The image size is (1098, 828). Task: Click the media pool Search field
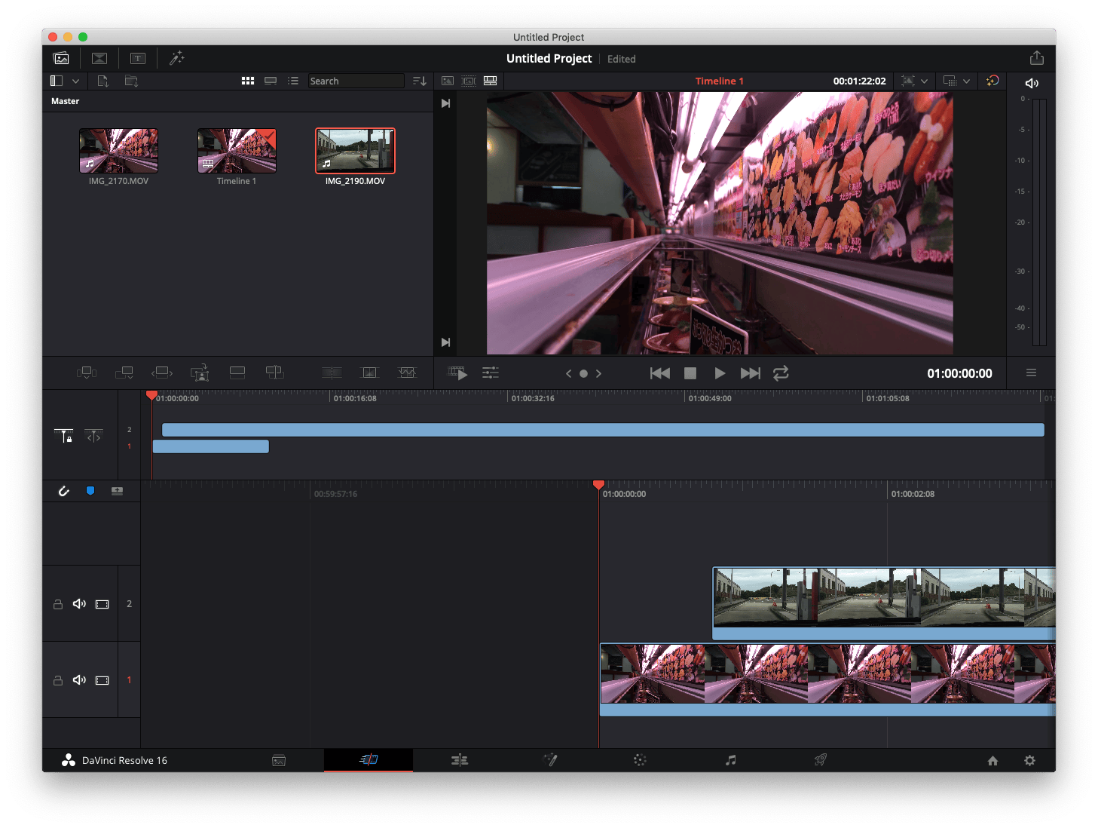(356, 81)
